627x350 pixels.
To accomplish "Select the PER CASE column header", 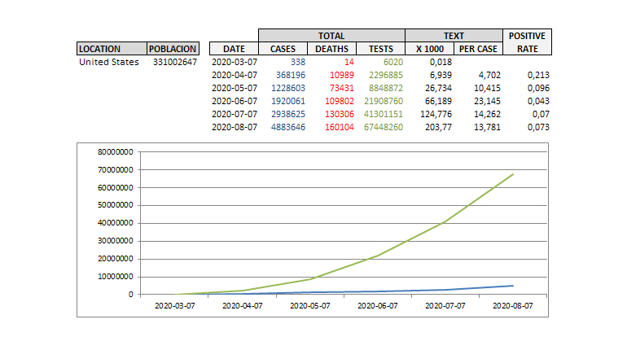I will click(x=478, y=49).
